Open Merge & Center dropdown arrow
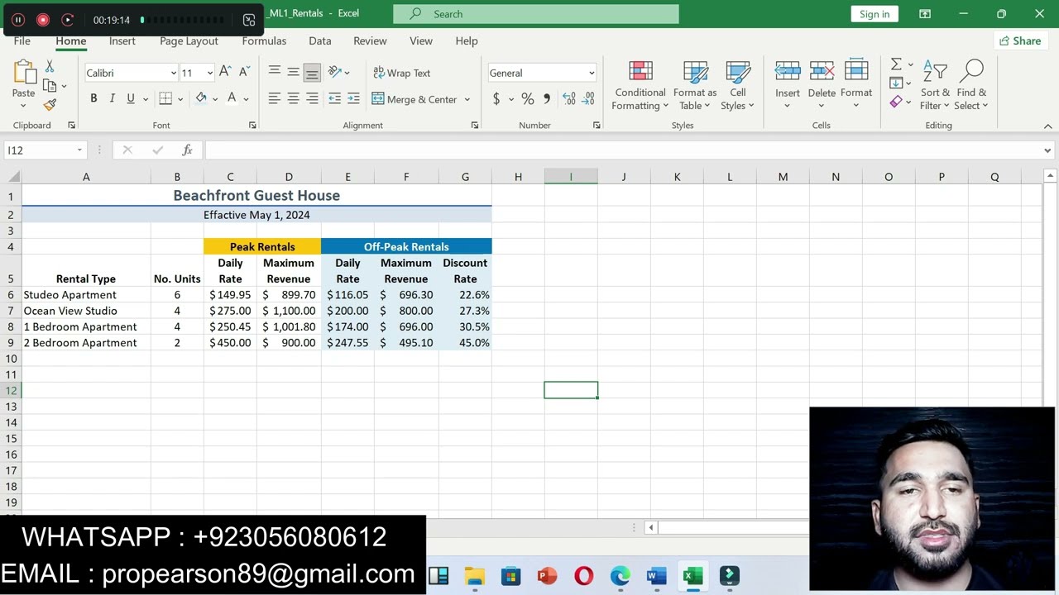 467,99
